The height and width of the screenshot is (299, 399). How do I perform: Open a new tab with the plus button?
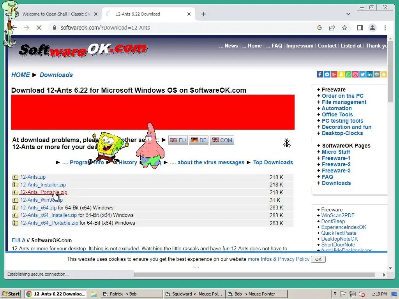click(203, 14)
